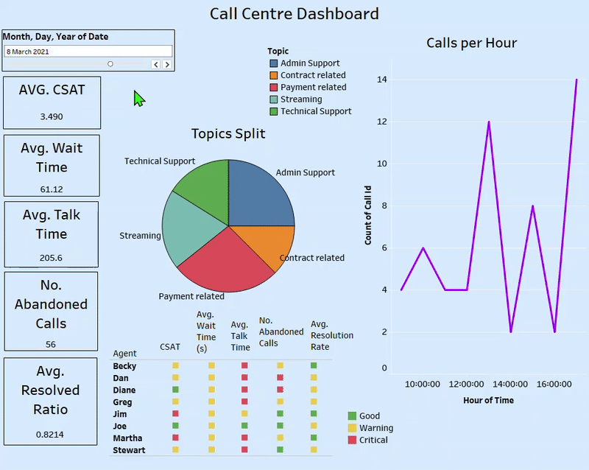Click Diane's green CSAT indicator

175,390
